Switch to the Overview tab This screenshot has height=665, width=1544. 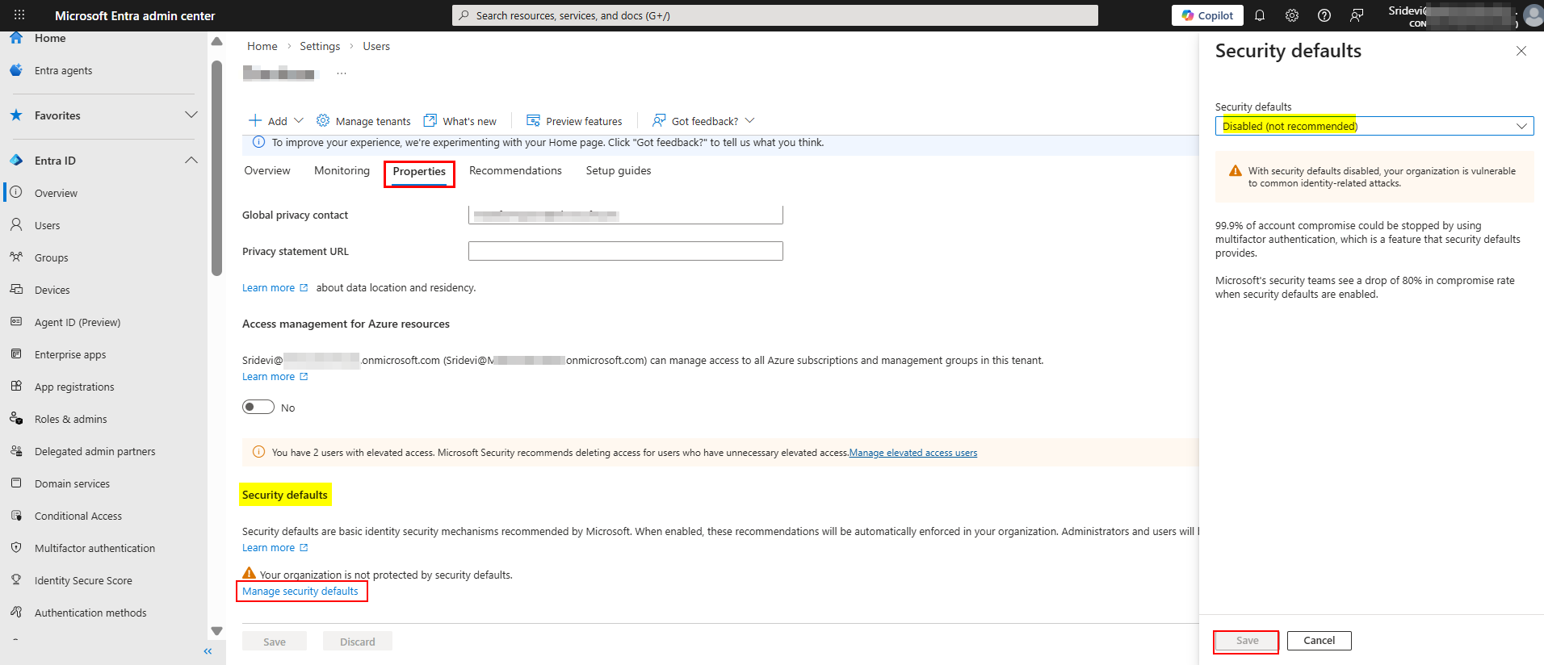point(267,171)
